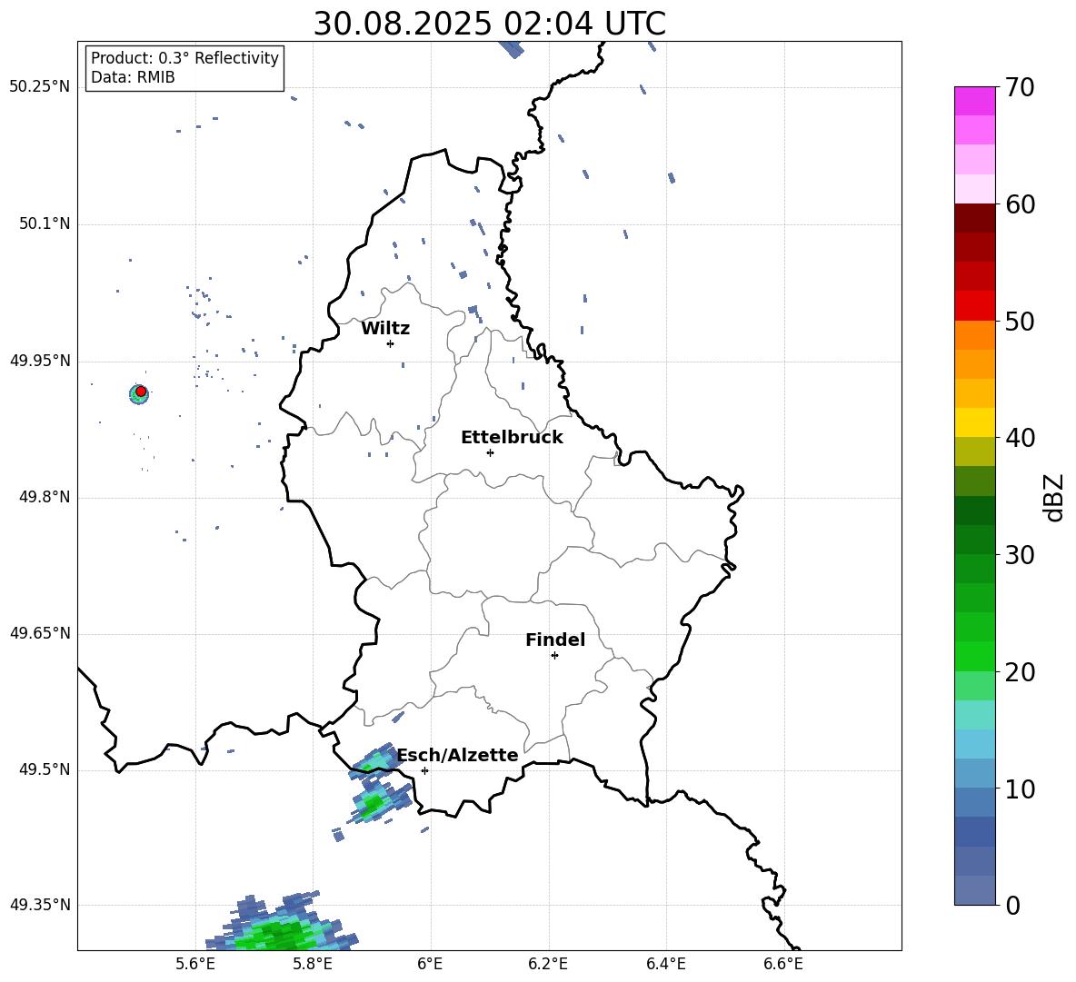Click the 5.8°E longitude label
This screenshot has height=982, width=1076.
[313, 964]
